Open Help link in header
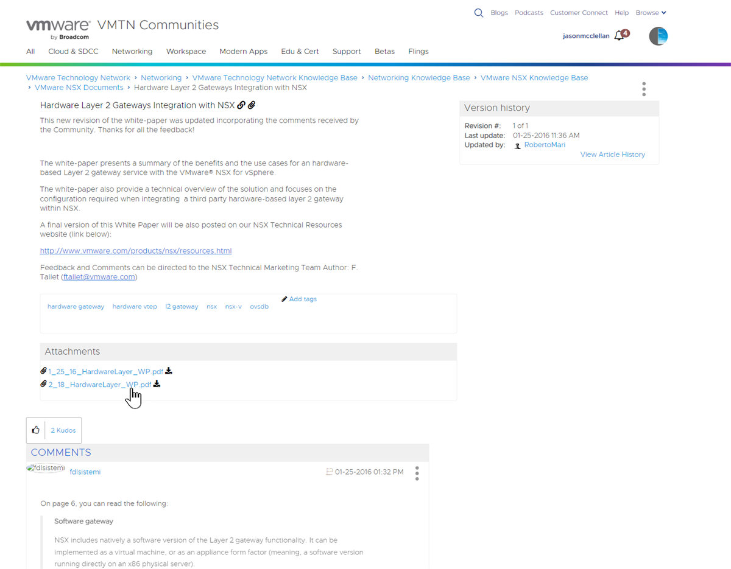Image resolution: width=731 pixels, height=569 pixels. pos(621,13)
